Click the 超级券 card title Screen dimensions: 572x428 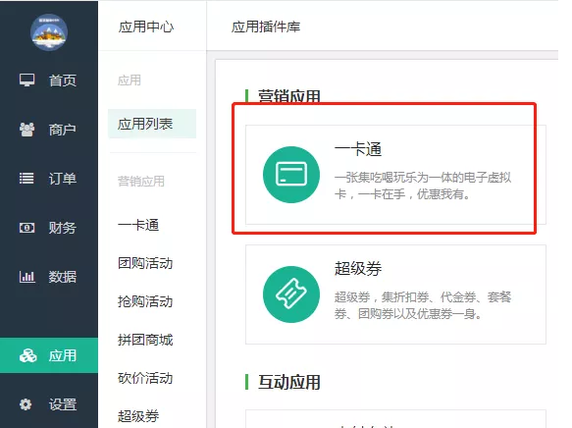coord(358,269)
